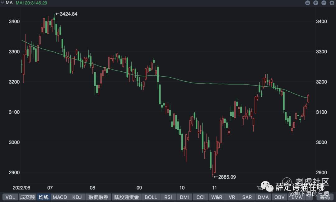This screenshot has height=202, width=336.
Task: Switch to the EMA indicator tab
Action: pos(296,197)
